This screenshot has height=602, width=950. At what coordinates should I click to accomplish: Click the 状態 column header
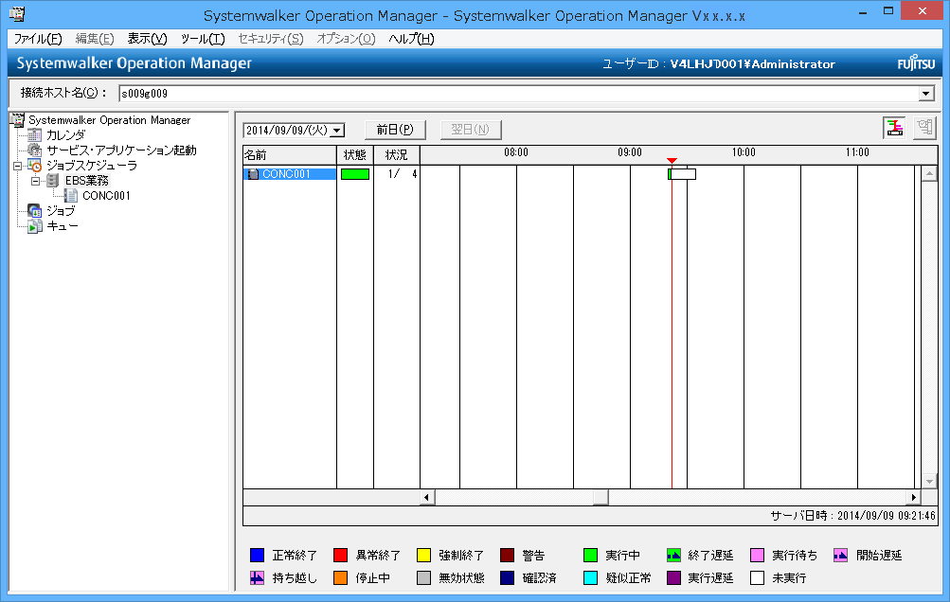(355, 155)
